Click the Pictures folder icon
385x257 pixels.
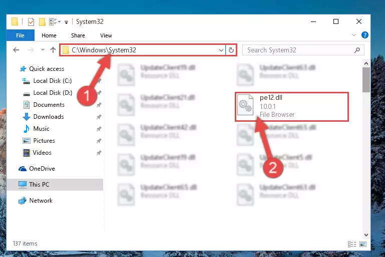[x=26, y=141]
